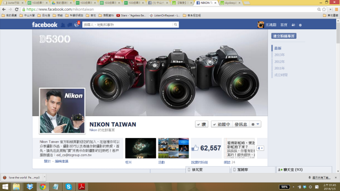
Task: Open the Photos link under fireworks thumbnail
Action: (129, 162)
